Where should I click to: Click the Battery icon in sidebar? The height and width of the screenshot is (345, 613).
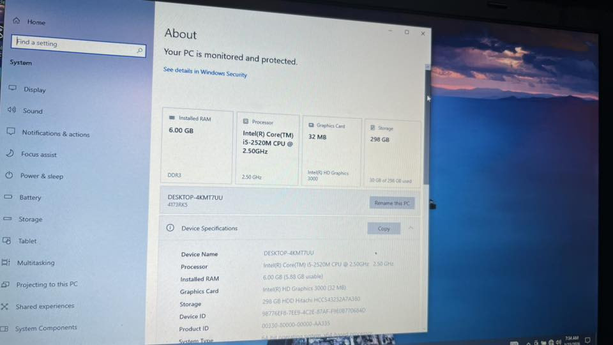tap(8, 197)
